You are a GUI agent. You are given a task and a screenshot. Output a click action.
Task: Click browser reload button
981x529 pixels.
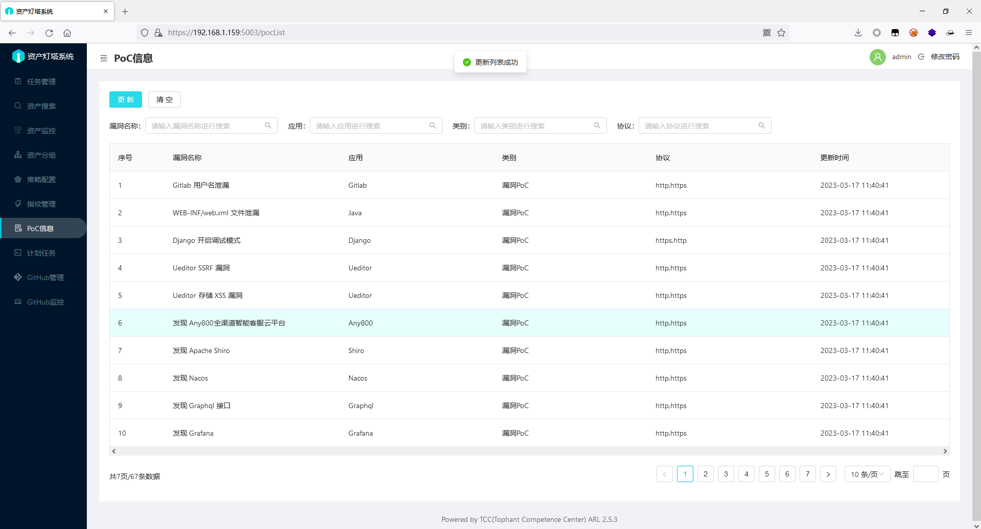49,33
